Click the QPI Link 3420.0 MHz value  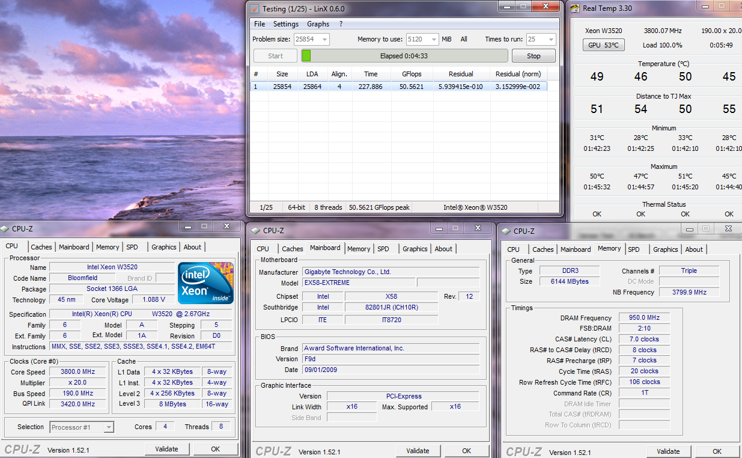click(78, 404)
